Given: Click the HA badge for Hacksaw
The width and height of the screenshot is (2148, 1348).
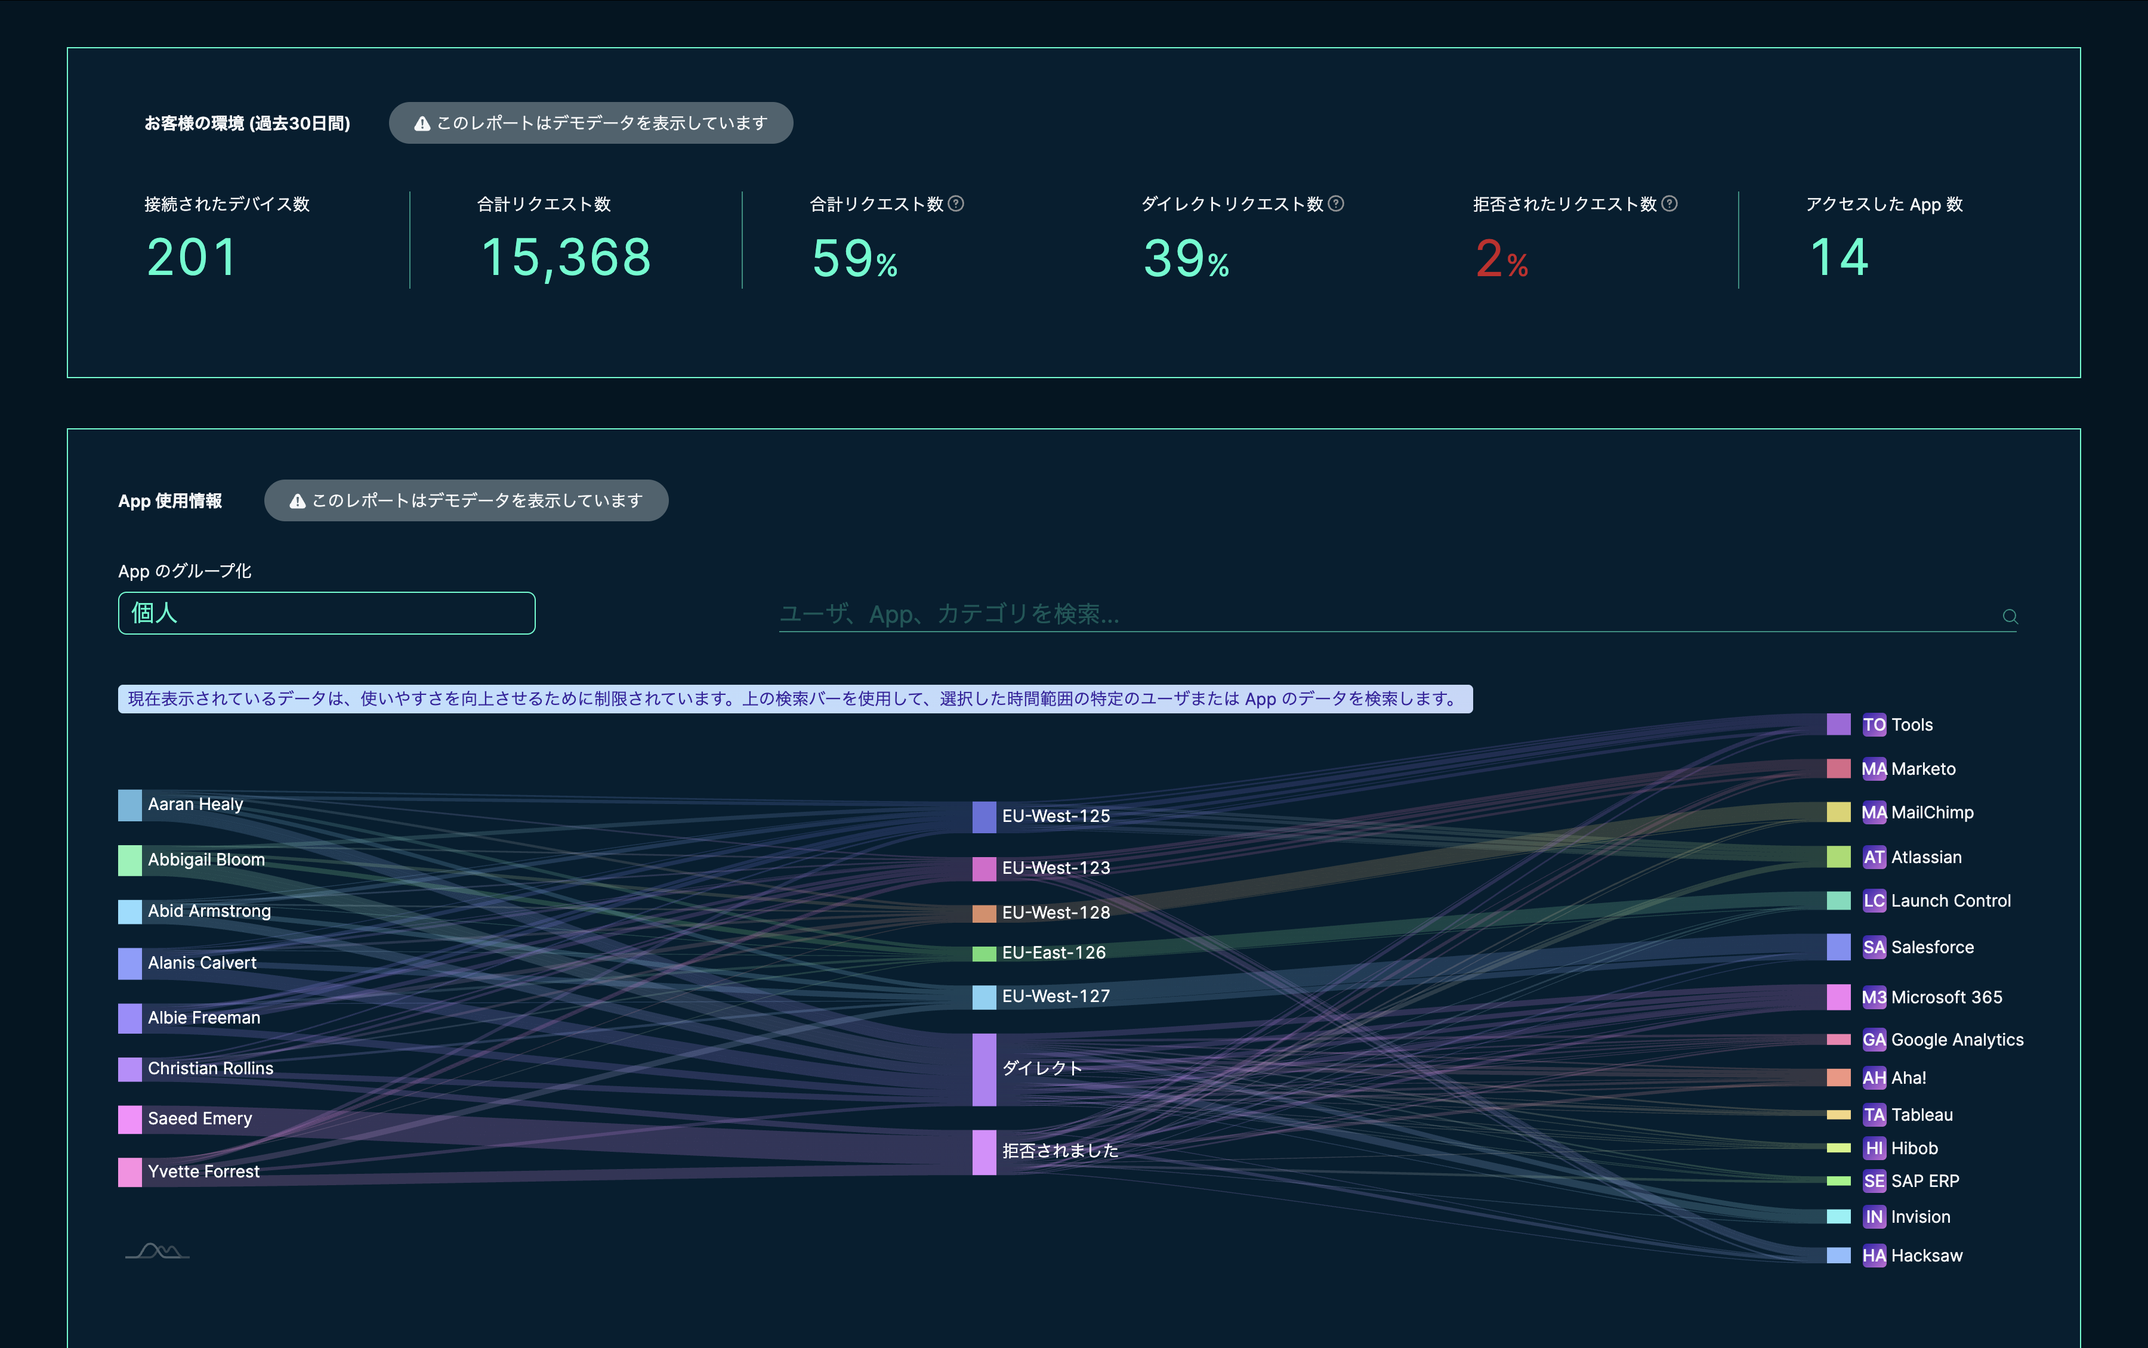Looking at the screenshot, I should tap(1874, 1256).
